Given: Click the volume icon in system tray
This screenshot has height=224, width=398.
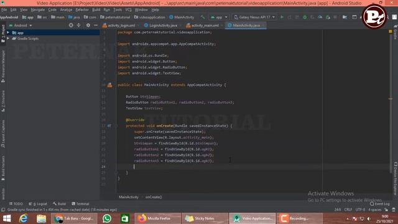Looking at the screenshot, I should (x=369, y=218).
